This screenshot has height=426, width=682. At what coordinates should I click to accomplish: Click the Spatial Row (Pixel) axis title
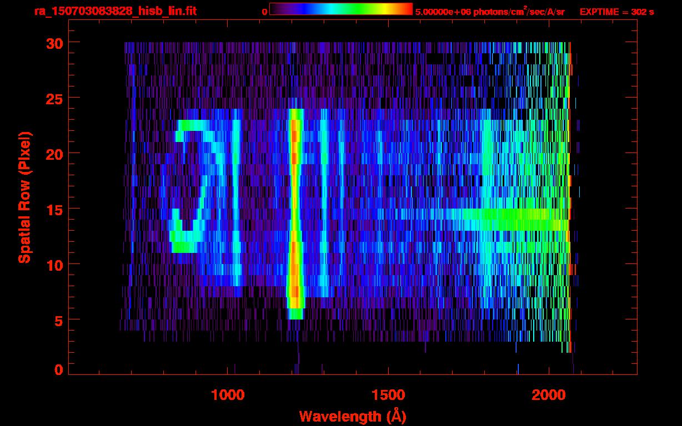tap(24, 197)
